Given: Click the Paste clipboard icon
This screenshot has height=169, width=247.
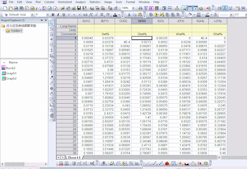Looking at the screenshot, I should (140, 15).
